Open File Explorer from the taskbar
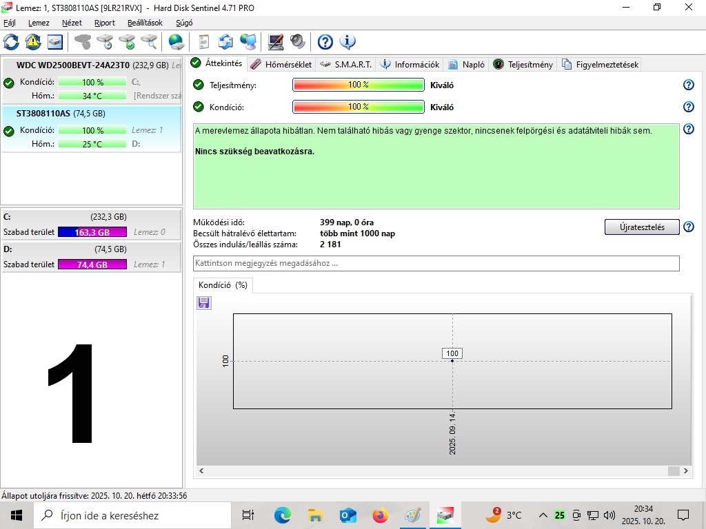 click(x=315, y=515)
